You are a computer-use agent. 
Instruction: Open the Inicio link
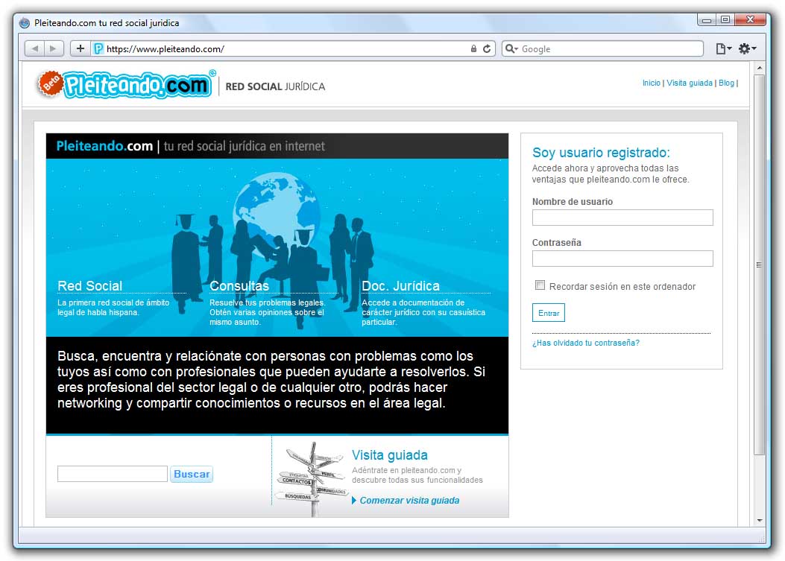[651, 83]
